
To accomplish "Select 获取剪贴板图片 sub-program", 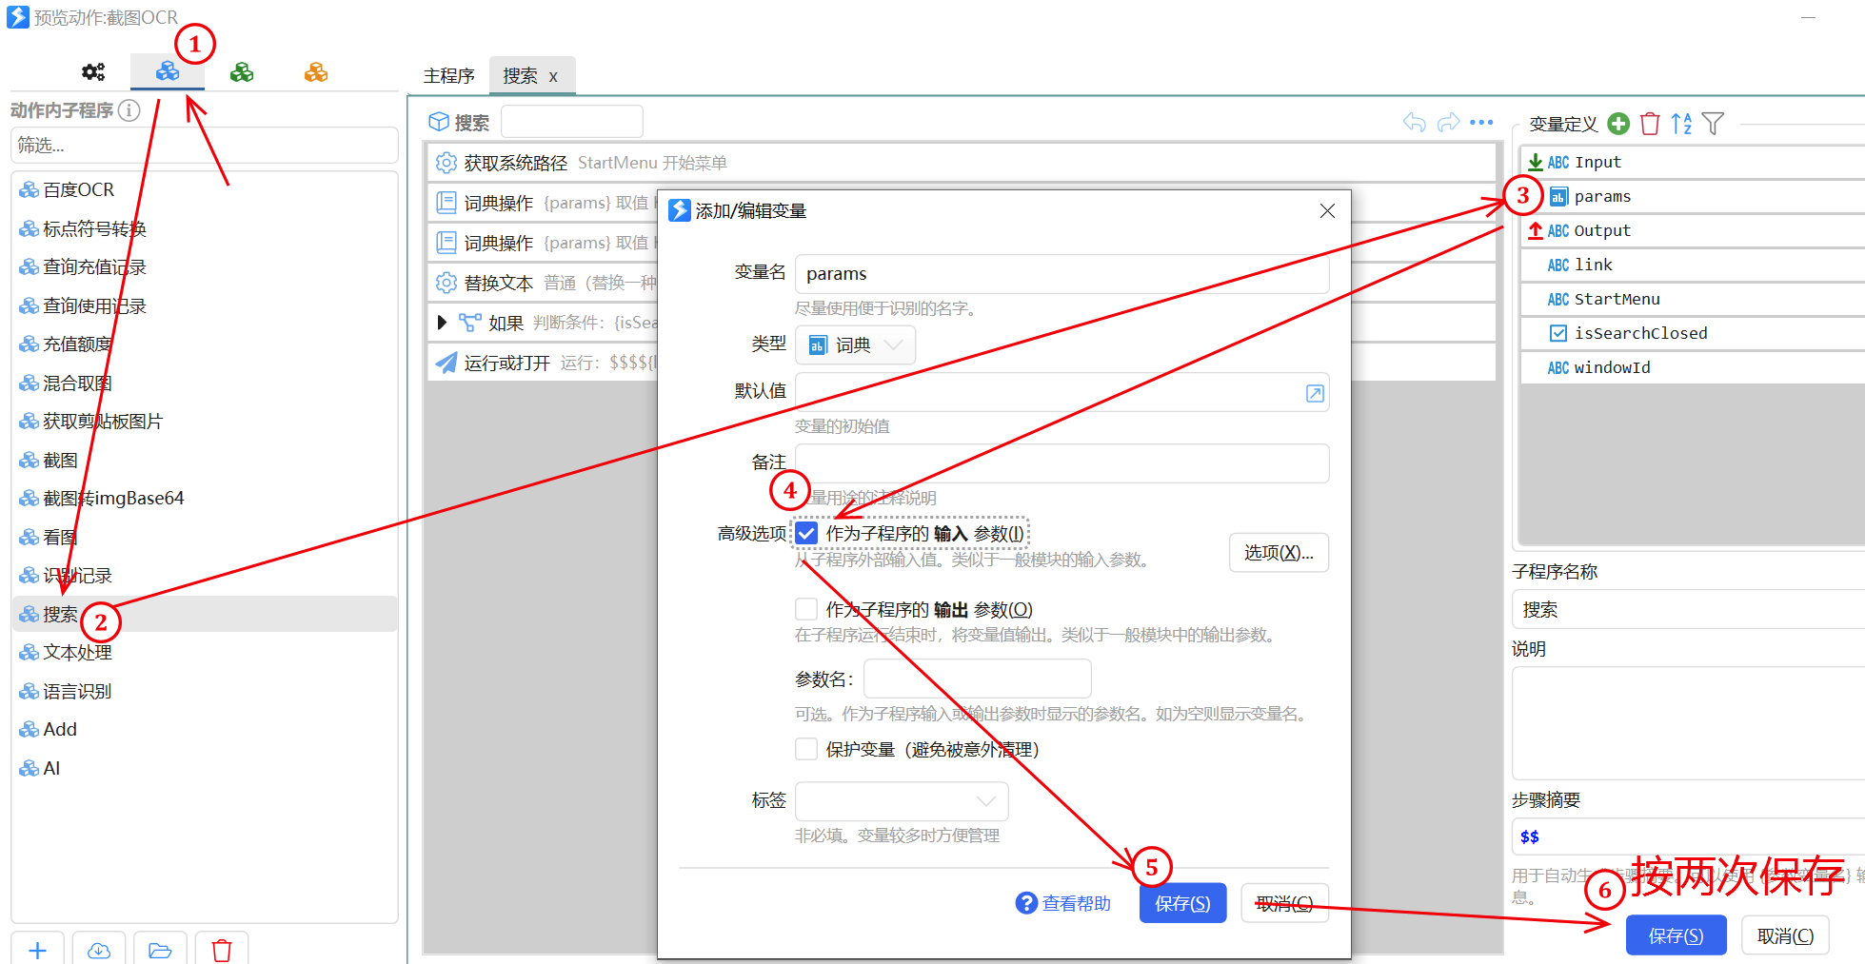I will click(x=204, y=421).
